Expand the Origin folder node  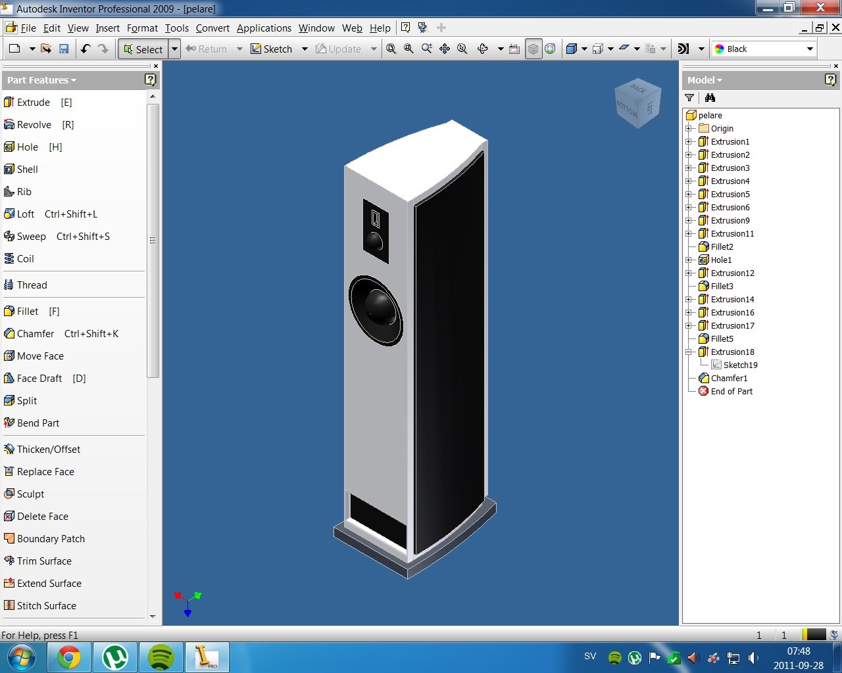tap(688, 129)
